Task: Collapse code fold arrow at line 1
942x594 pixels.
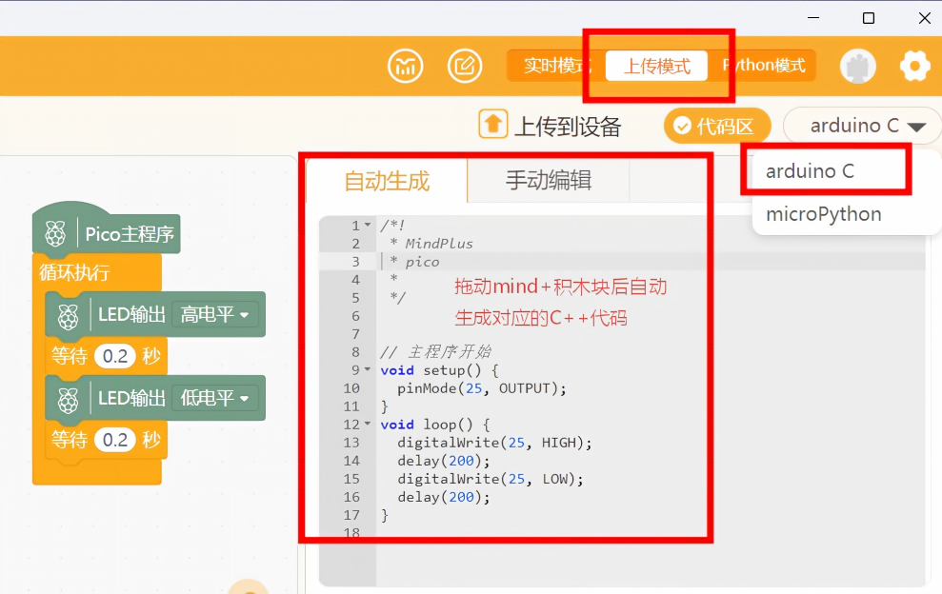Action: pos(367,226)
